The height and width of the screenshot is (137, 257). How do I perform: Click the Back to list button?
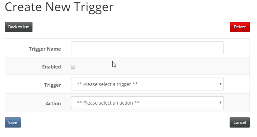(x=19, y=27)
